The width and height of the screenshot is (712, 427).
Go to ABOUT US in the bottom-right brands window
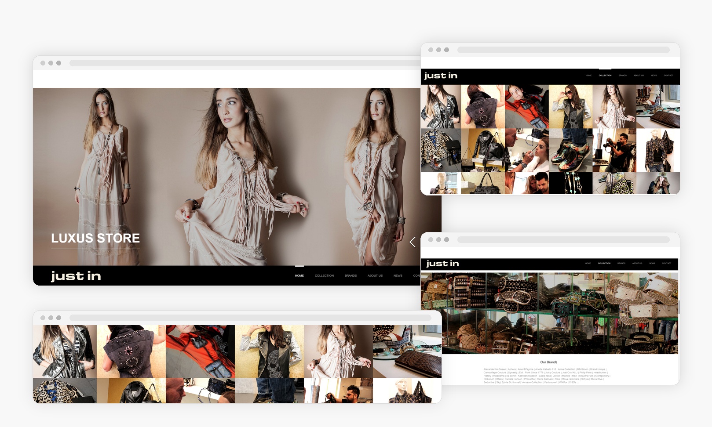tap(637, 263)
